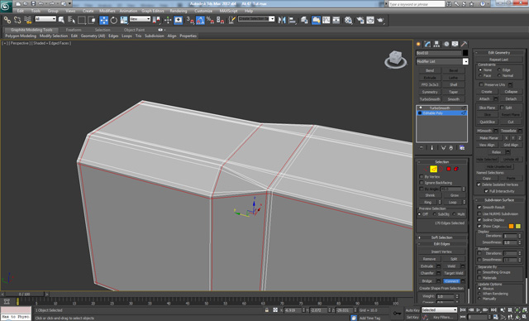Open the 3ds Max application menu logo

coord(6,6)
